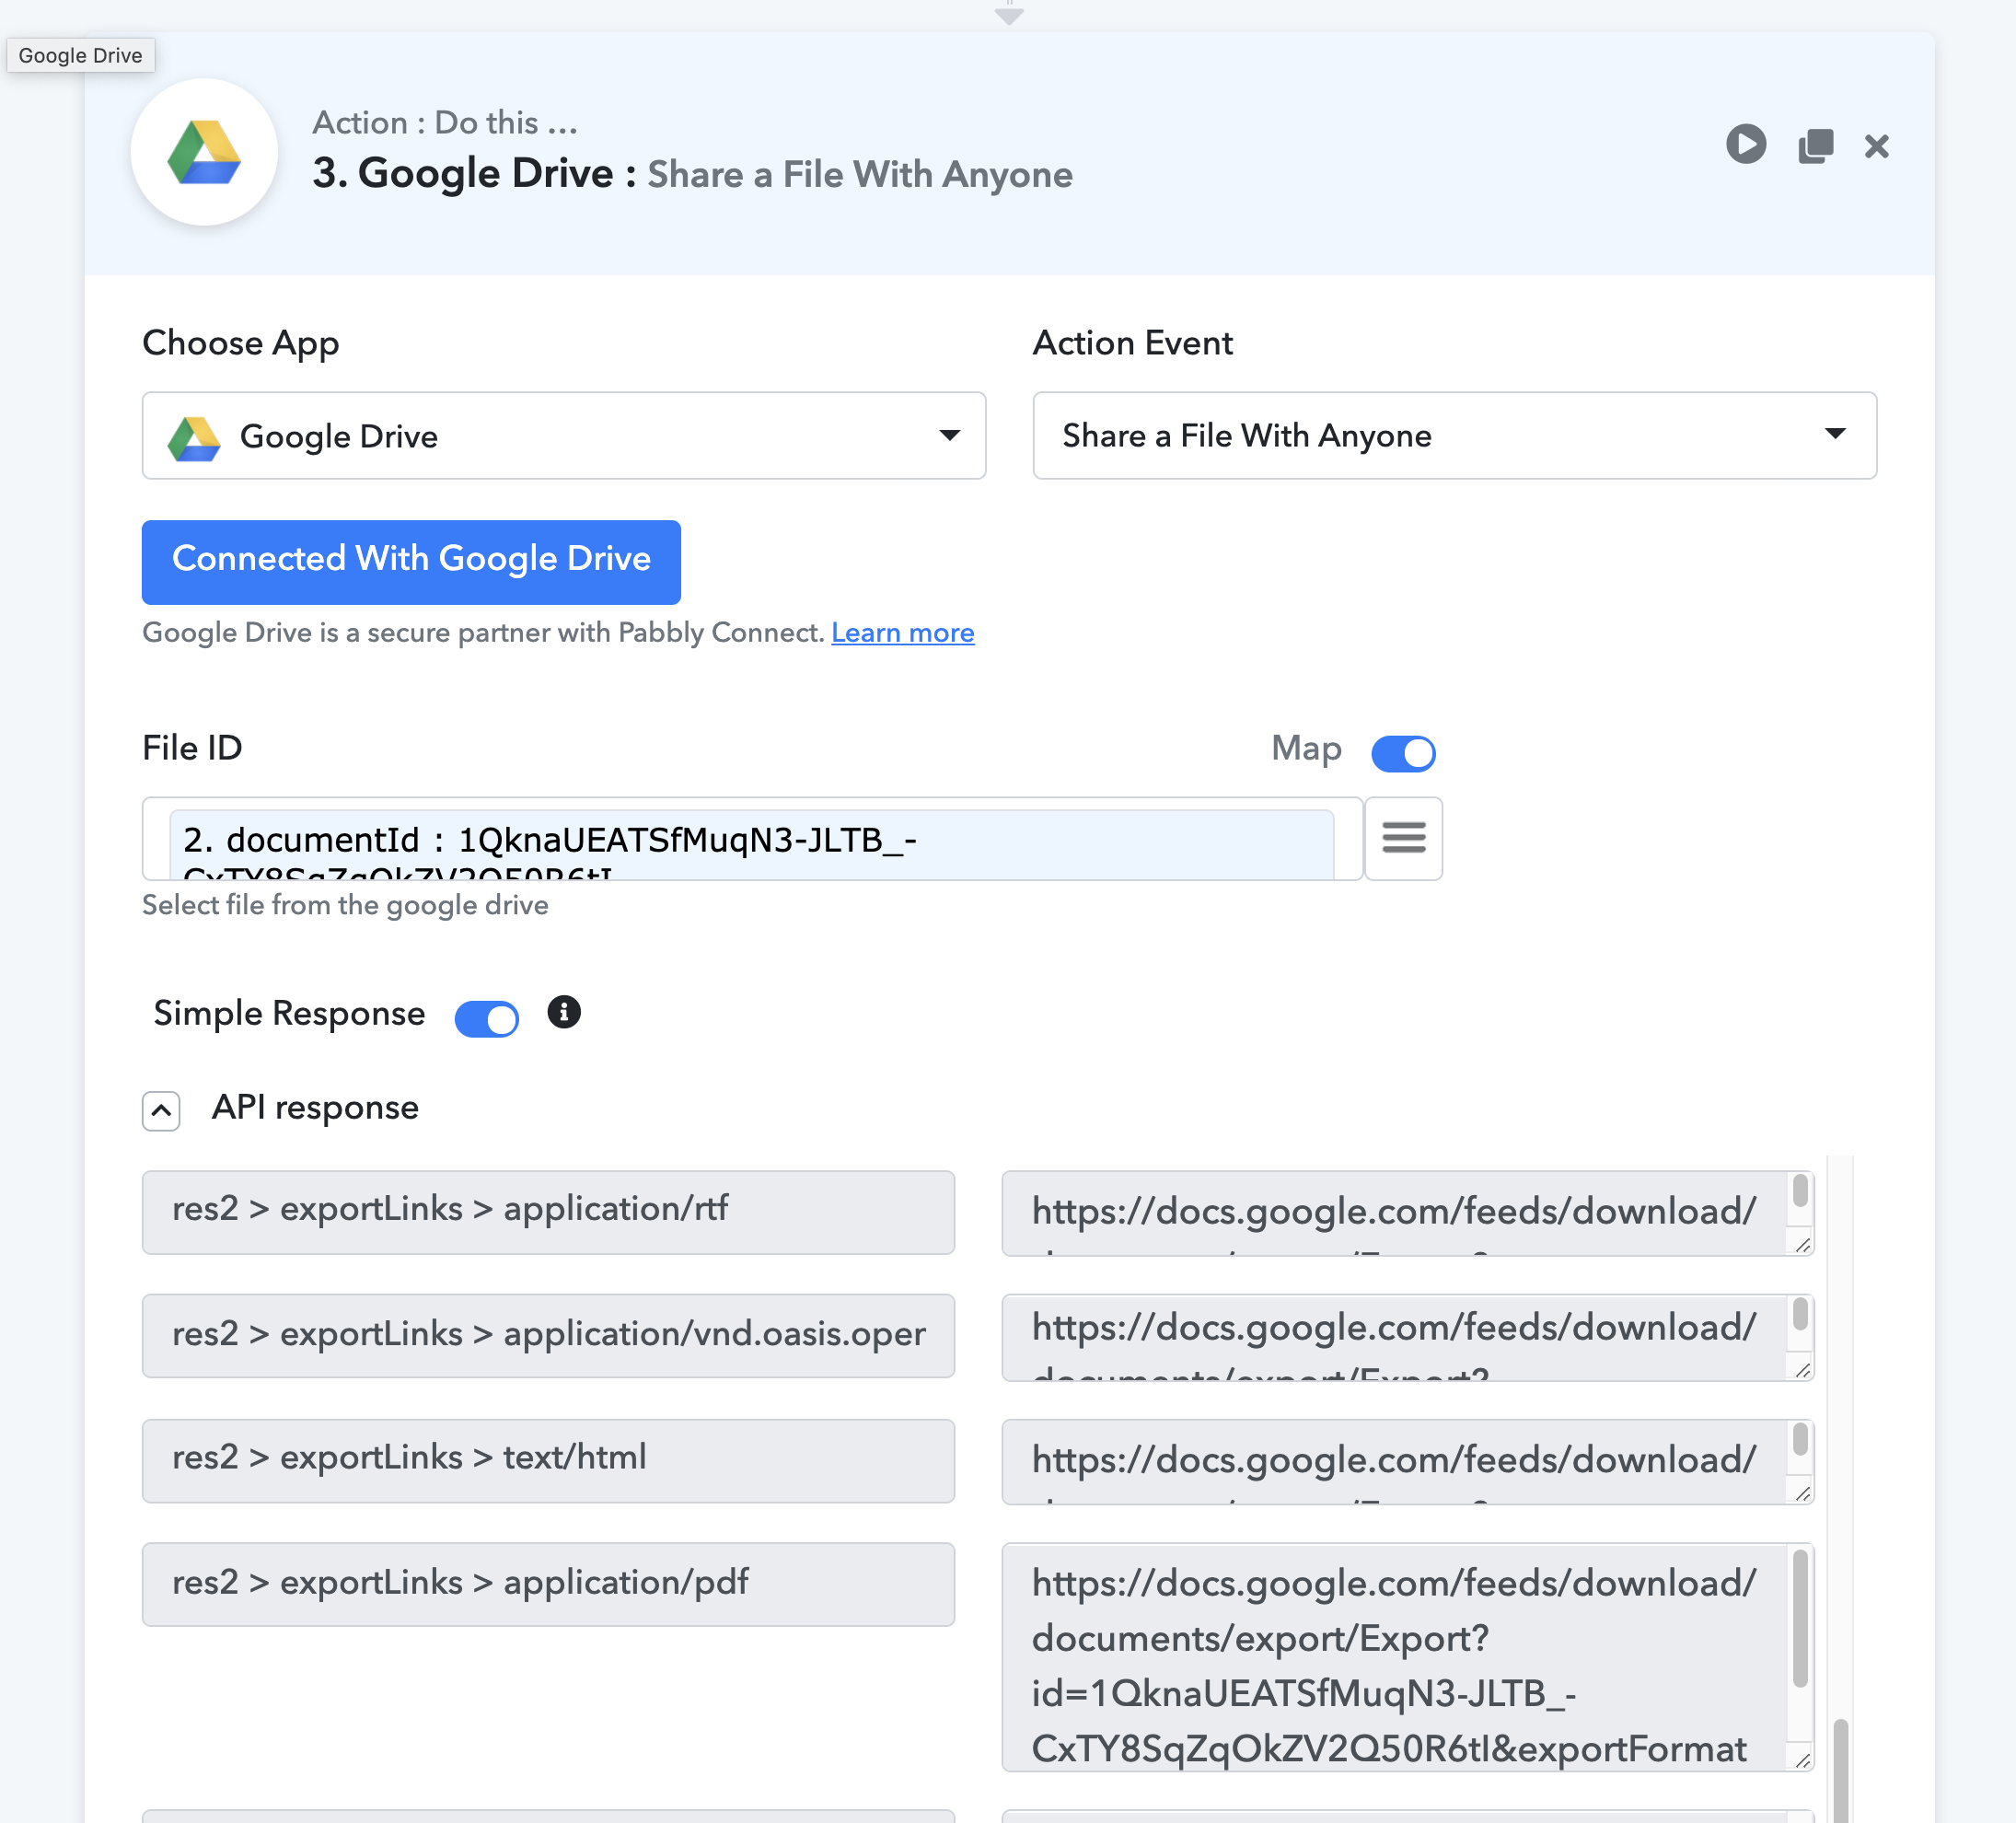
Task: Select the application/rtf export link key field
Action: click(548, 1212)
